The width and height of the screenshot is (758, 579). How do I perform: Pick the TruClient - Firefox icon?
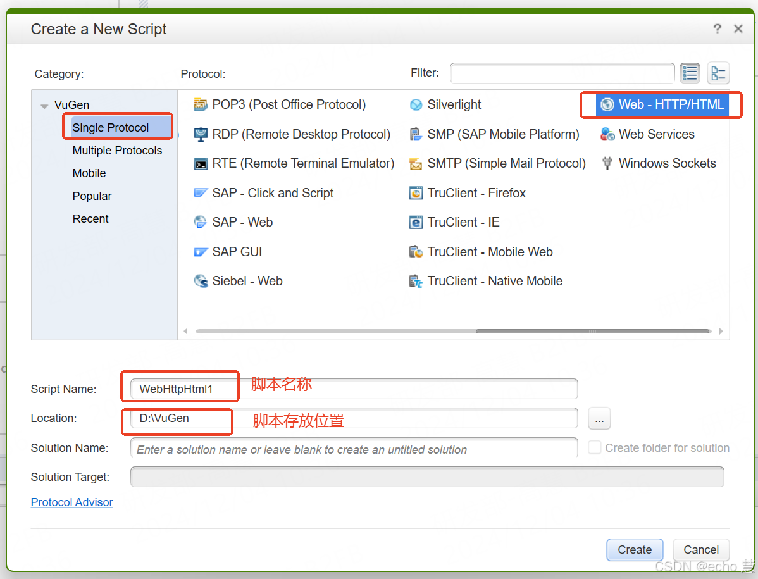(416, 193)
